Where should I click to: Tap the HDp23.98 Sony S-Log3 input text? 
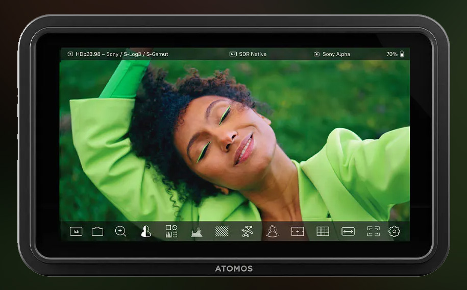(x=122, y=54)
